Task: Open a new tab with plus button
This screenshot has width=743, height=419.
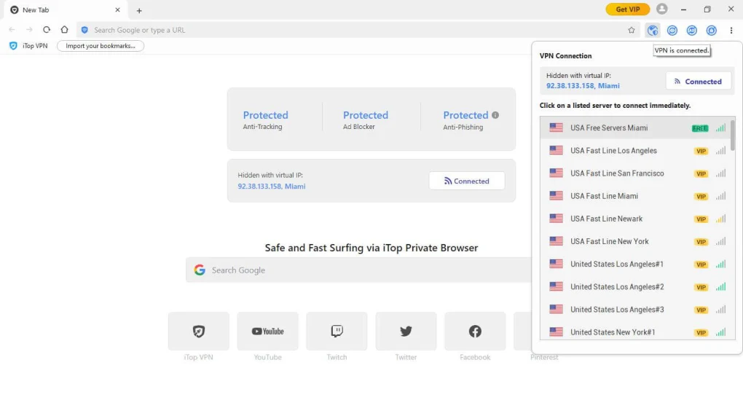Action: [139, 10]
